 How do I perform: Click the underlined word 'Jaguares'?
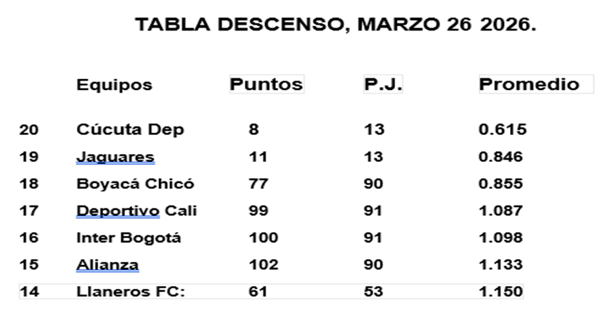pyautogui.click(x=115, y=157)
